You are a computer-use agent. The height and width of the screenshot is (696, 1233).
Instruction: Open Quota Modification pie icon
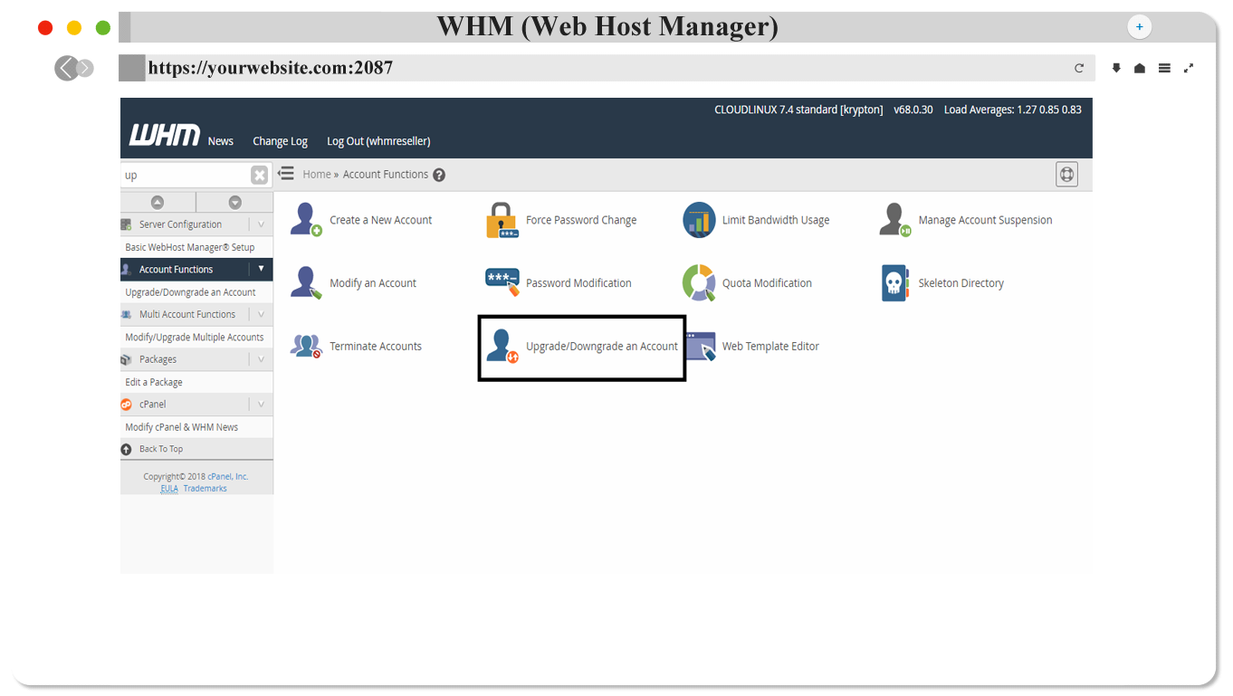point(699,283)
